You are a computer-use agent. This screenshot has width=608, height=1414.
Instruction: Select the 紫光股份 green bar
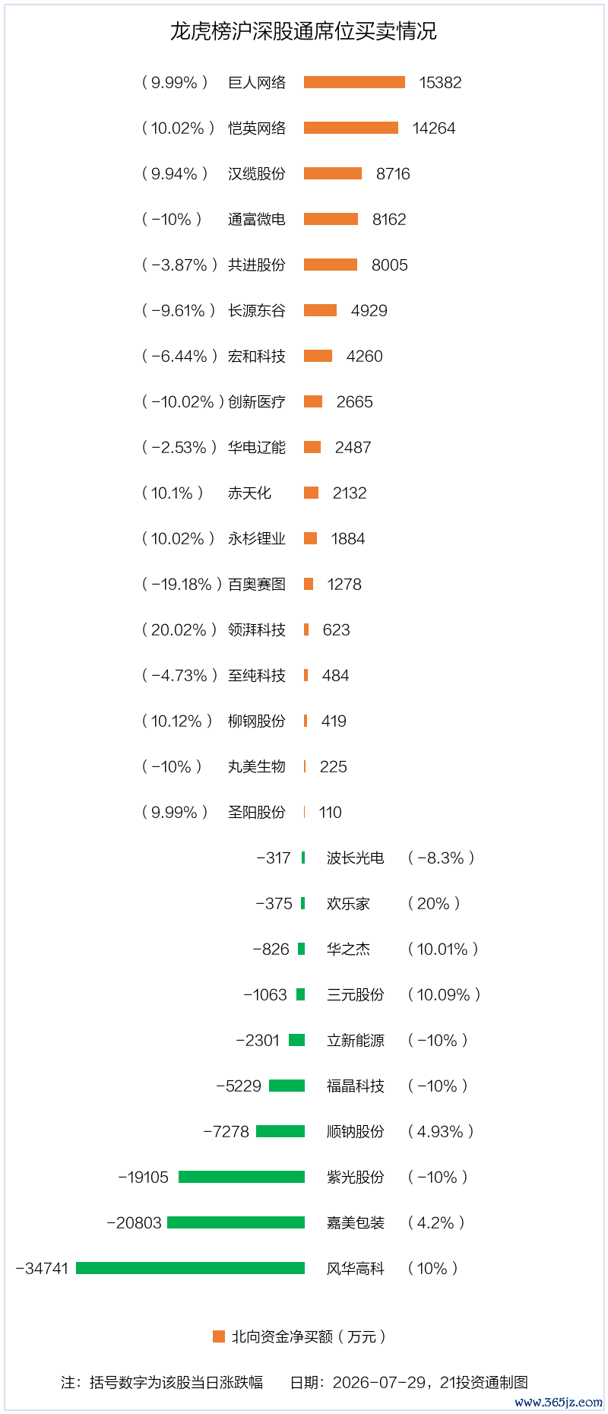[x=242, y=1177]
